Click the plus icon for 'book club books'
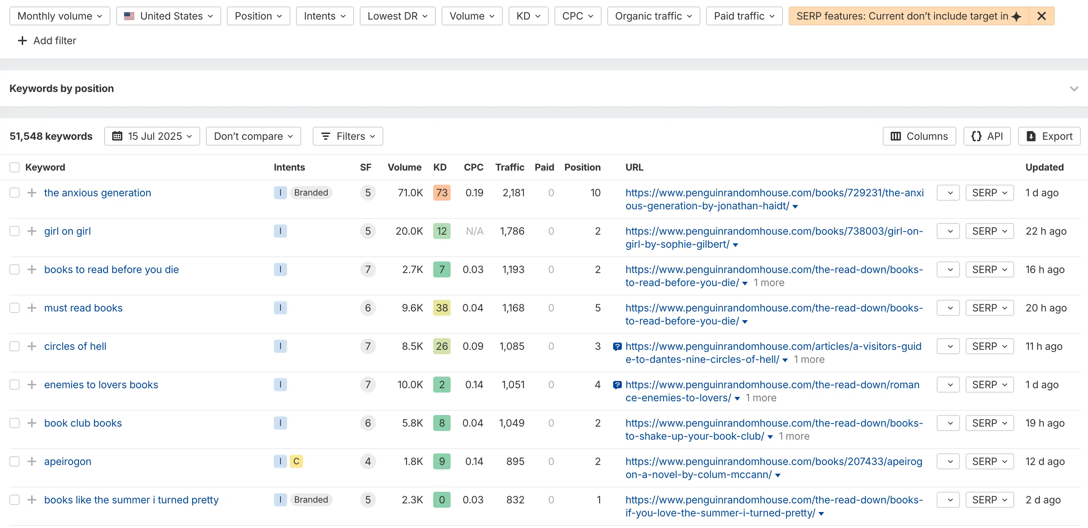 tap(32, 423)
